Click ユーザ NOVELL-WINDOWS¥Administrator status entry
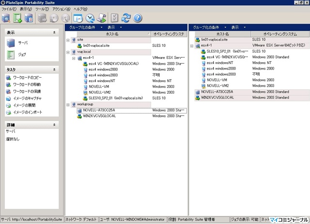Viewport: 310px width, 224px height. tap(132, 219)
